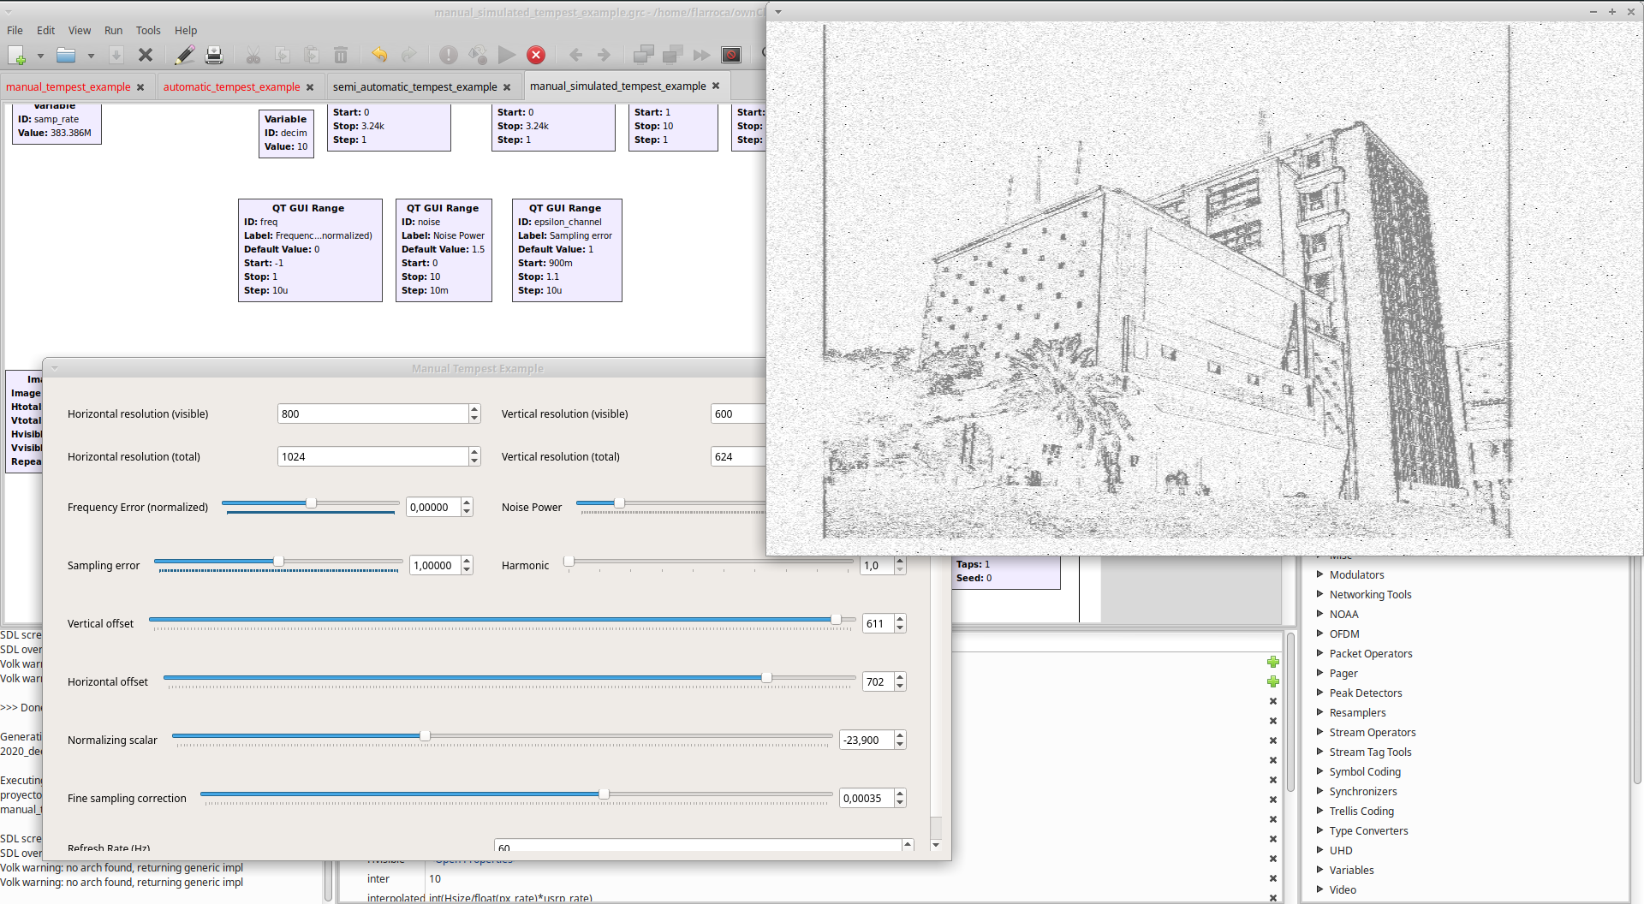Open the Run menu
The width and height of the screenshot is (1644, 904).
pos(113,30)
